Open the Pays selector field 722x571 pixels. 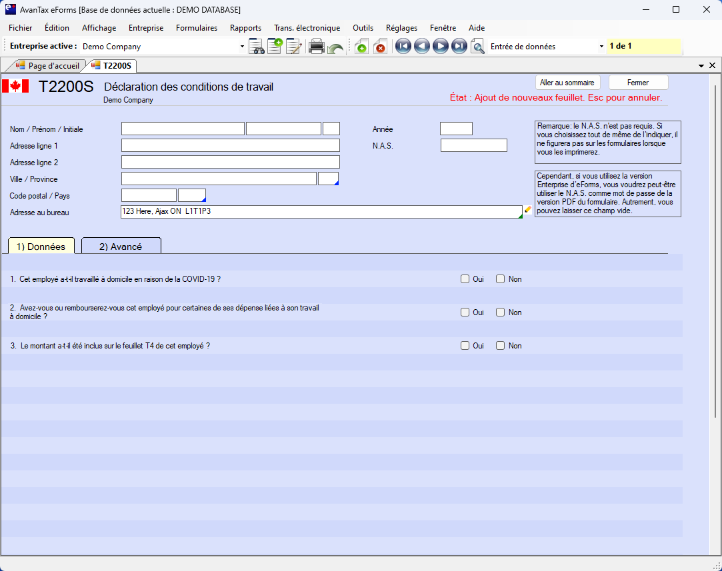tap(192, 195)
